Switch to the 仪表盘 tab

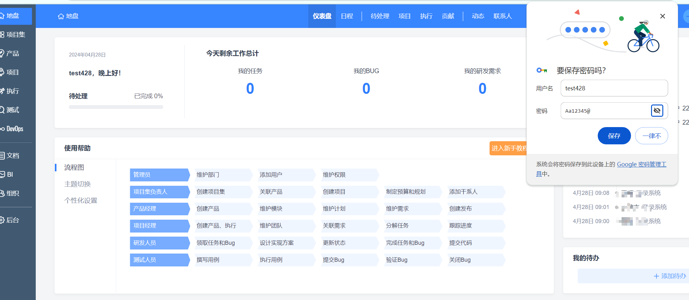click(x=322, y=16)
